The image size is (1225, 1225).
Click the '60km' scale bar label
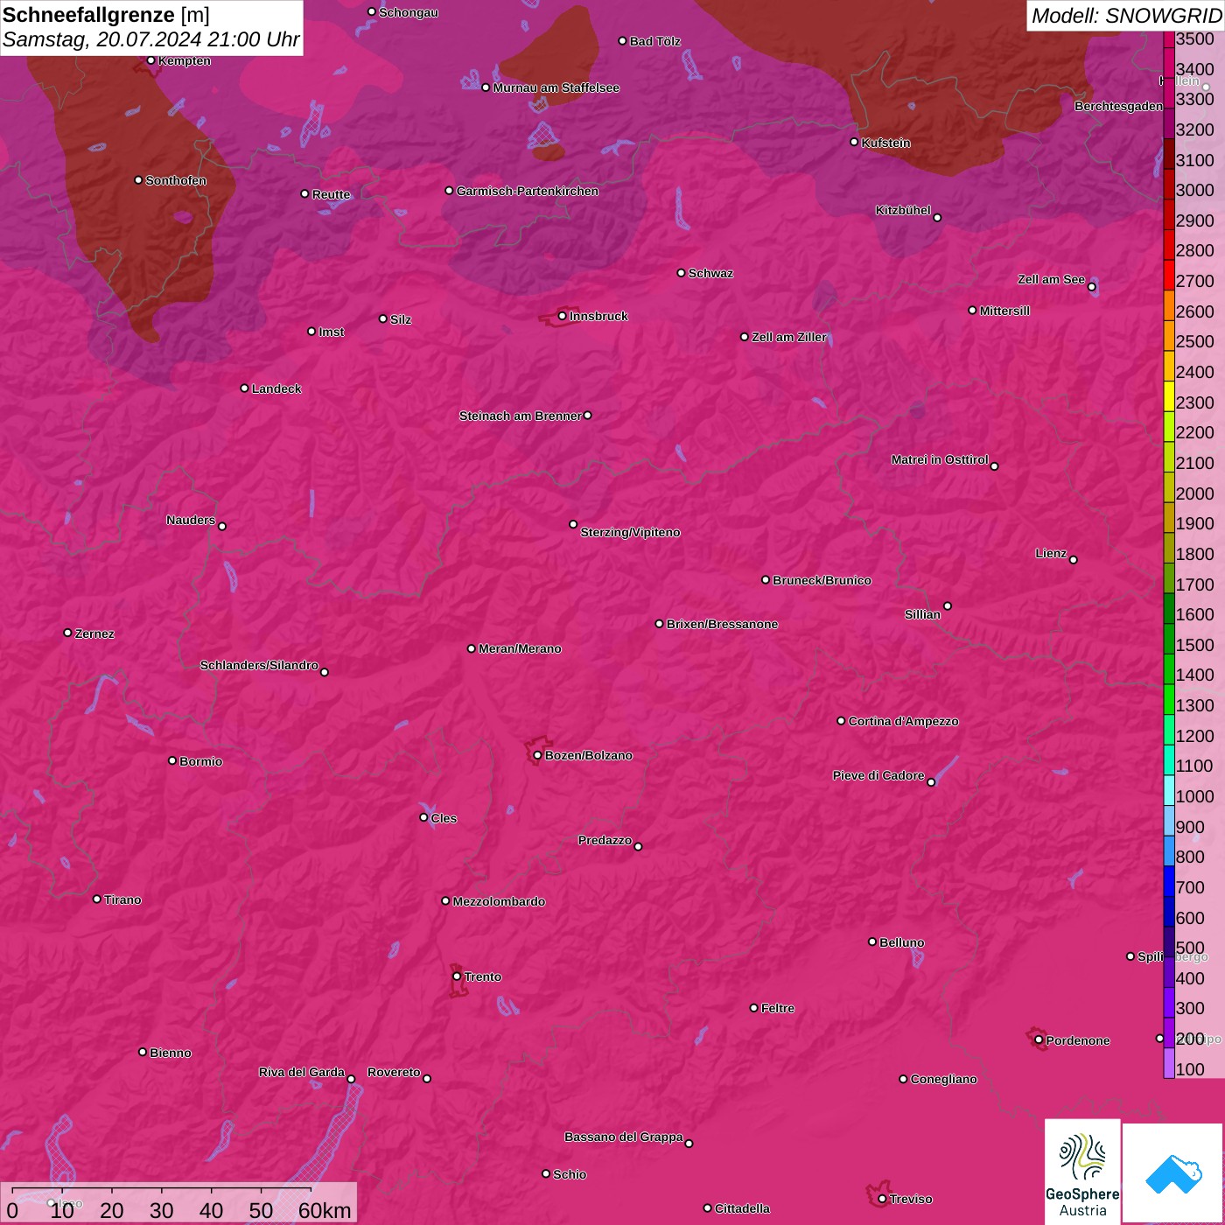[325, 1210]
